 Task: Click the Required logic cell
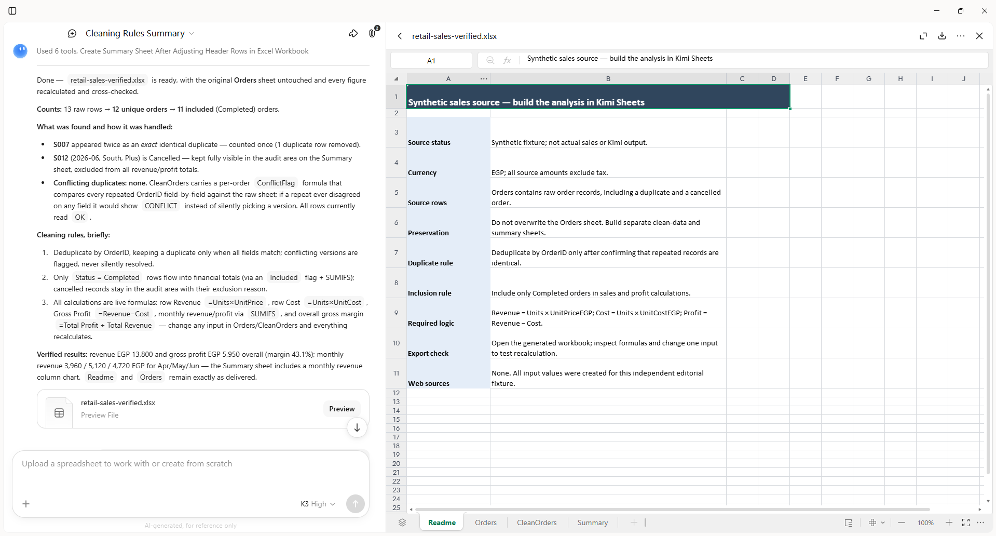448,313
